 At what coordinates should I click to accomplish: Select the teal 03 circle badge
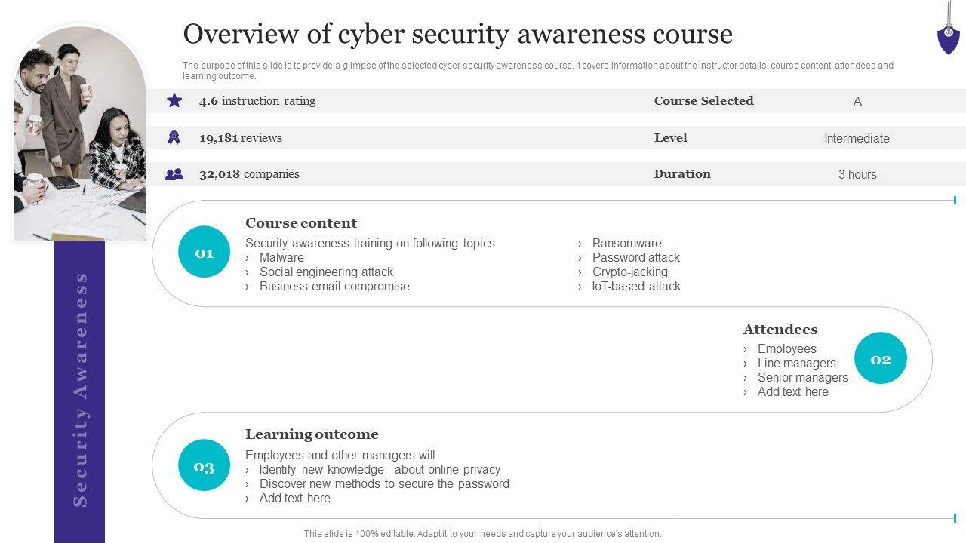205,465
